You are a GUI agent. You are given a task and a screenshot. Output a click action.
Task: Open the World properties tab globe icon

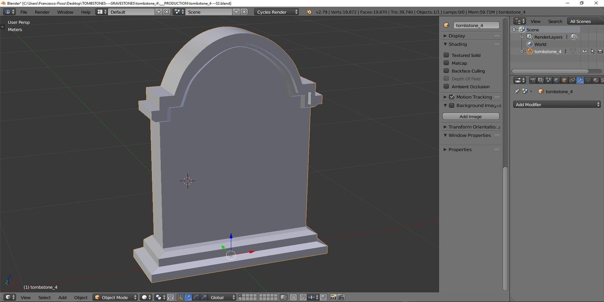[x=556, y=80]
